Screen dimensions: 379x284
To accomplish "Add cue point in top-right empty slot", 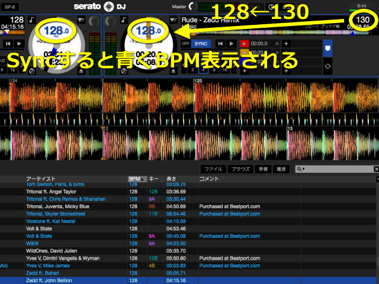I will pyautogui.click(x=286, y=44).
